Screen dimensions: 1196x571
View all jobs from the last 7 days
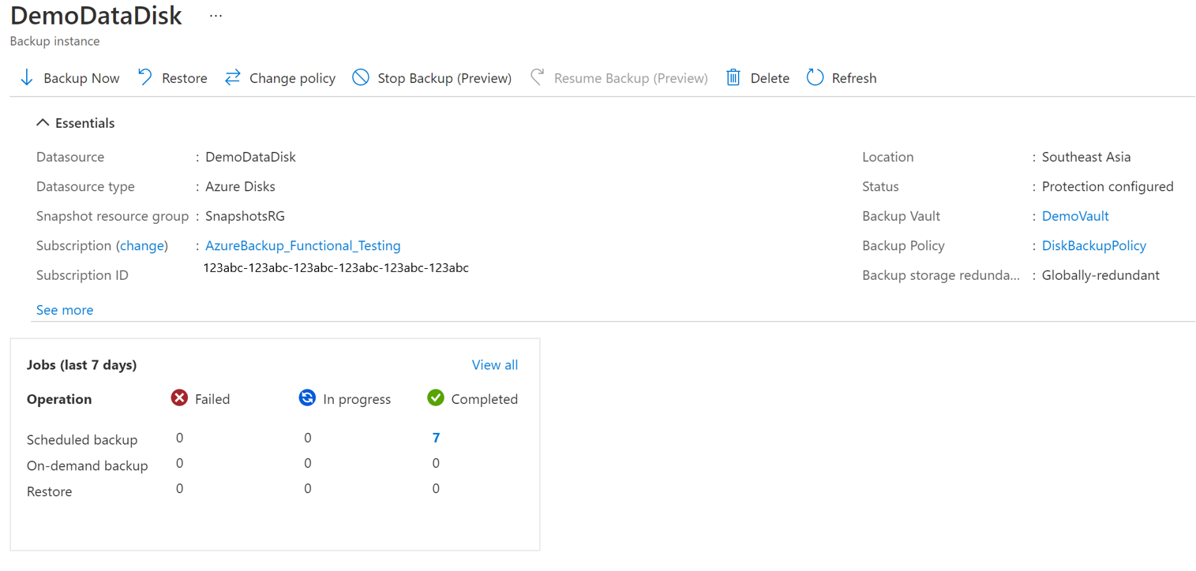click(x=494, y=364)
